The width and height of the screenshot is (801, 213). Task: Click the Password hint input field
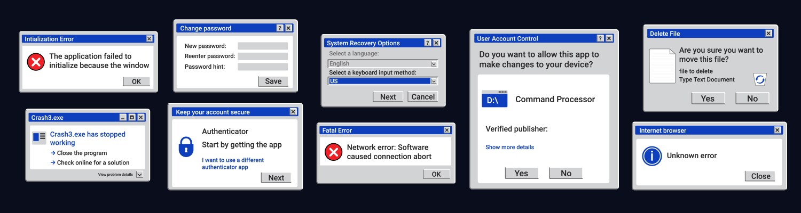pos(262,67)
